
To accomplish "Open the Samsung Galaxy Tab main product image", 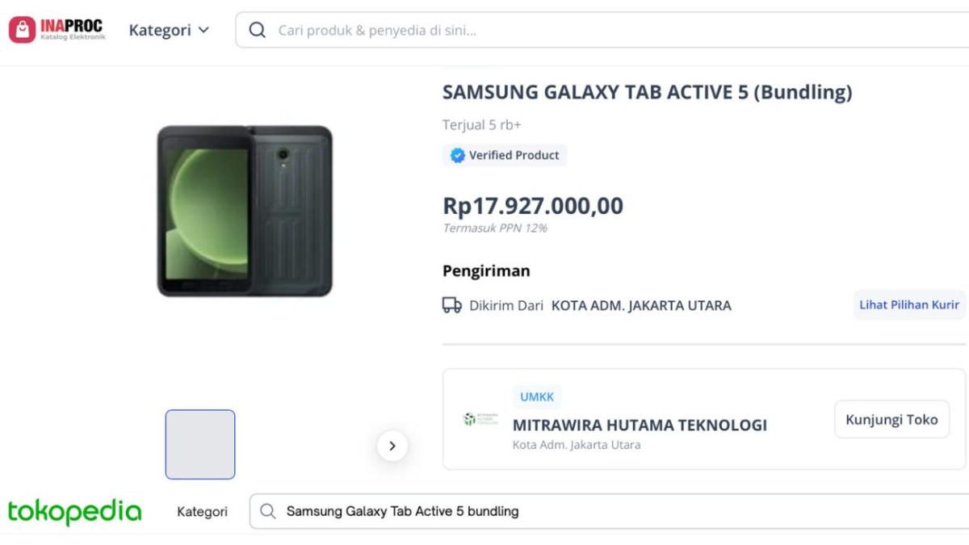I will point(245,211).
